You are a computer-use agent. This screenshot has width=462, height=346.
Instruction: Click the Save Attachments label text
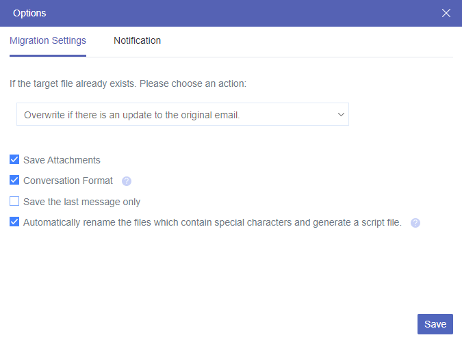tap(62, 160)
